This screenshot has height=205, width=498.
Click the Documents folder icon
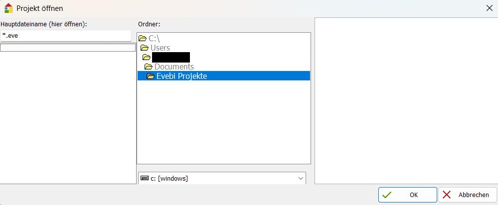[148, 67]
